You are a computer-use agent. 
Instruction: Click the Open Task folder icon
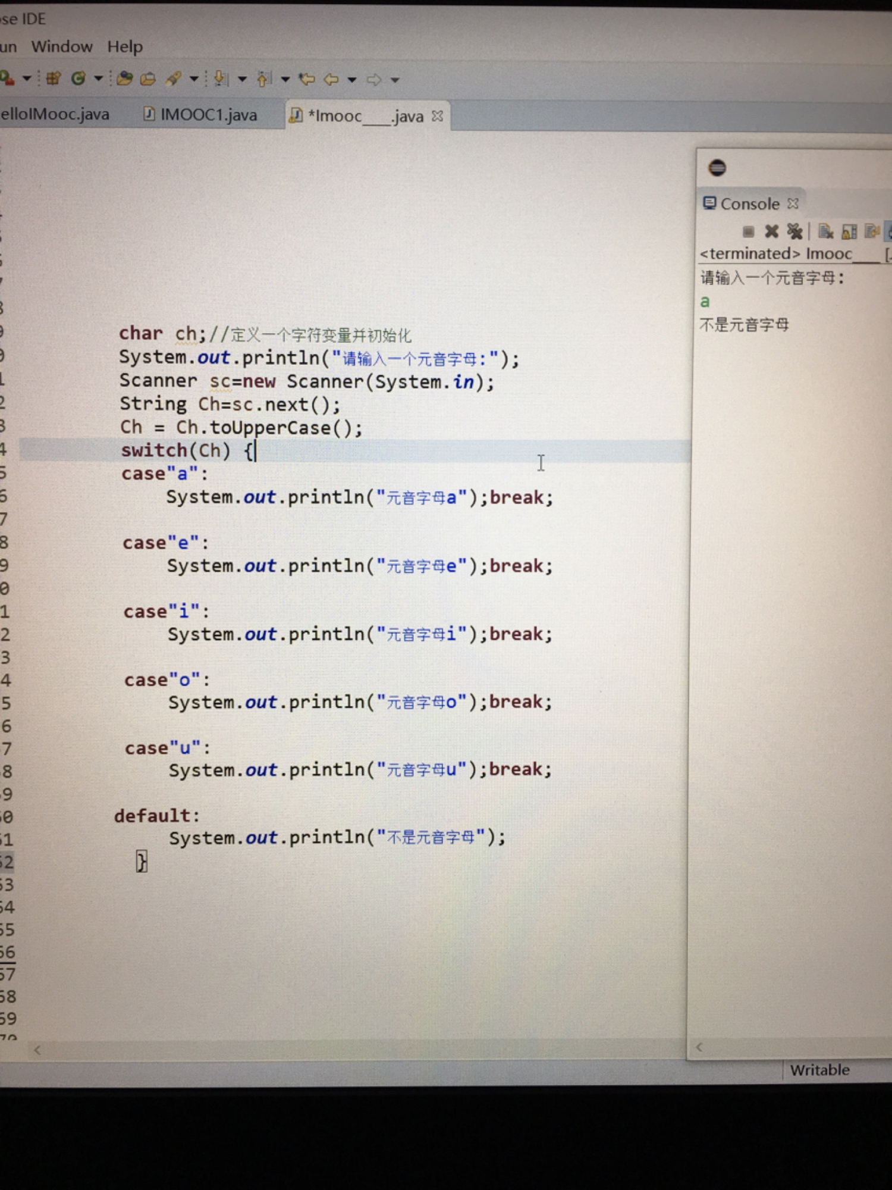coord(147,79)
